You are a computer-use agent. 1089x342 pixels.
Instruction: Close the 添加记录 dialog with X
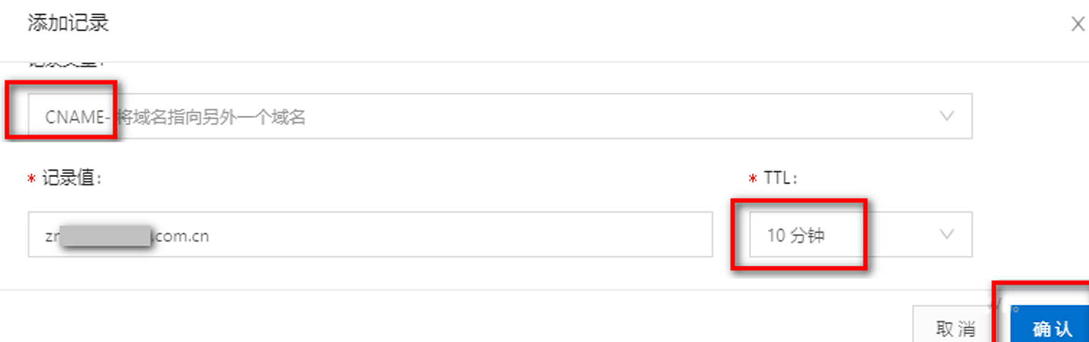click(x=1077, y=24)
